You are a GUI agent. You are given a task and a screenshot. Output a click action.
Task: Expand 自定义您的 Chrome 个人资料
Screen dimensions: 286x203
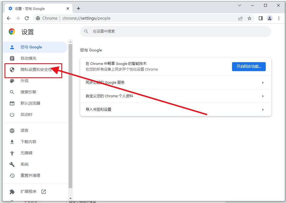175,96
